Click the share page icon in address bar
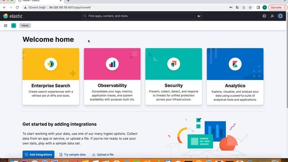 pyautogui.click(x=244, y=8)
